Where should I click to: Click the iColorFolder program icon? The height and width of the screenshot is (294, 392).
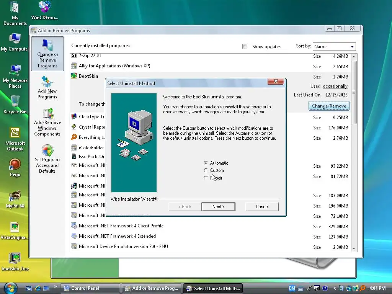pyautogui.click(x=74, y=147)
